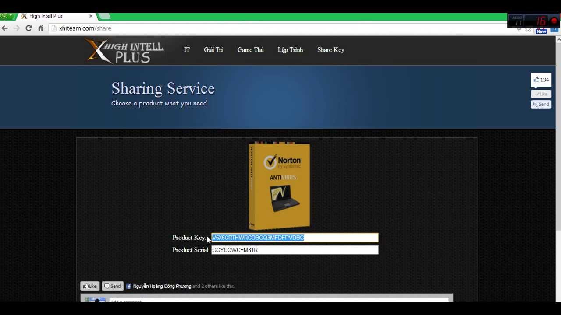Open the Game Thủ menu
Viewport: 561px width, 315px height.
tap(250, 50)
